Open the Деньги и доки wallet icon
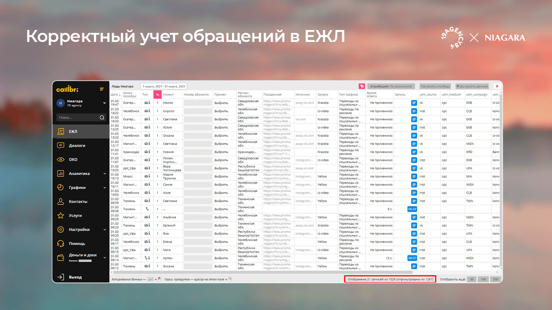Screen dimensions: 552x310 coord(61,257)
